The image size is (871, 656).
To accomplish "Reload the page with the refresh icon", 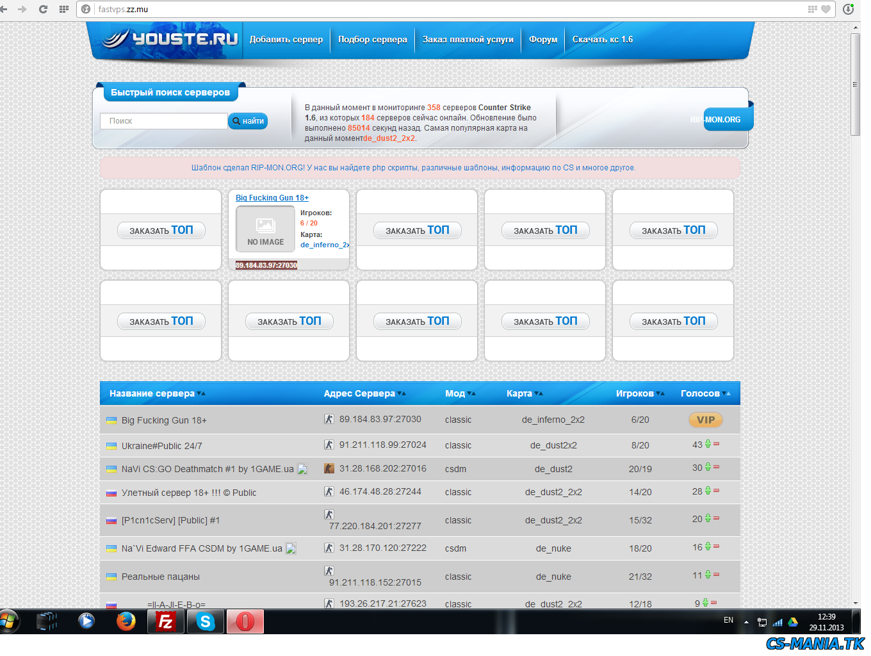I will pyautogui.click(x=43, y=9).
